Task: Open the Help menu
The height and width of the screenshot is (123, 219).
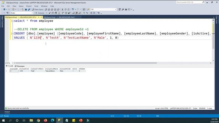Action: tap(52, 6)
